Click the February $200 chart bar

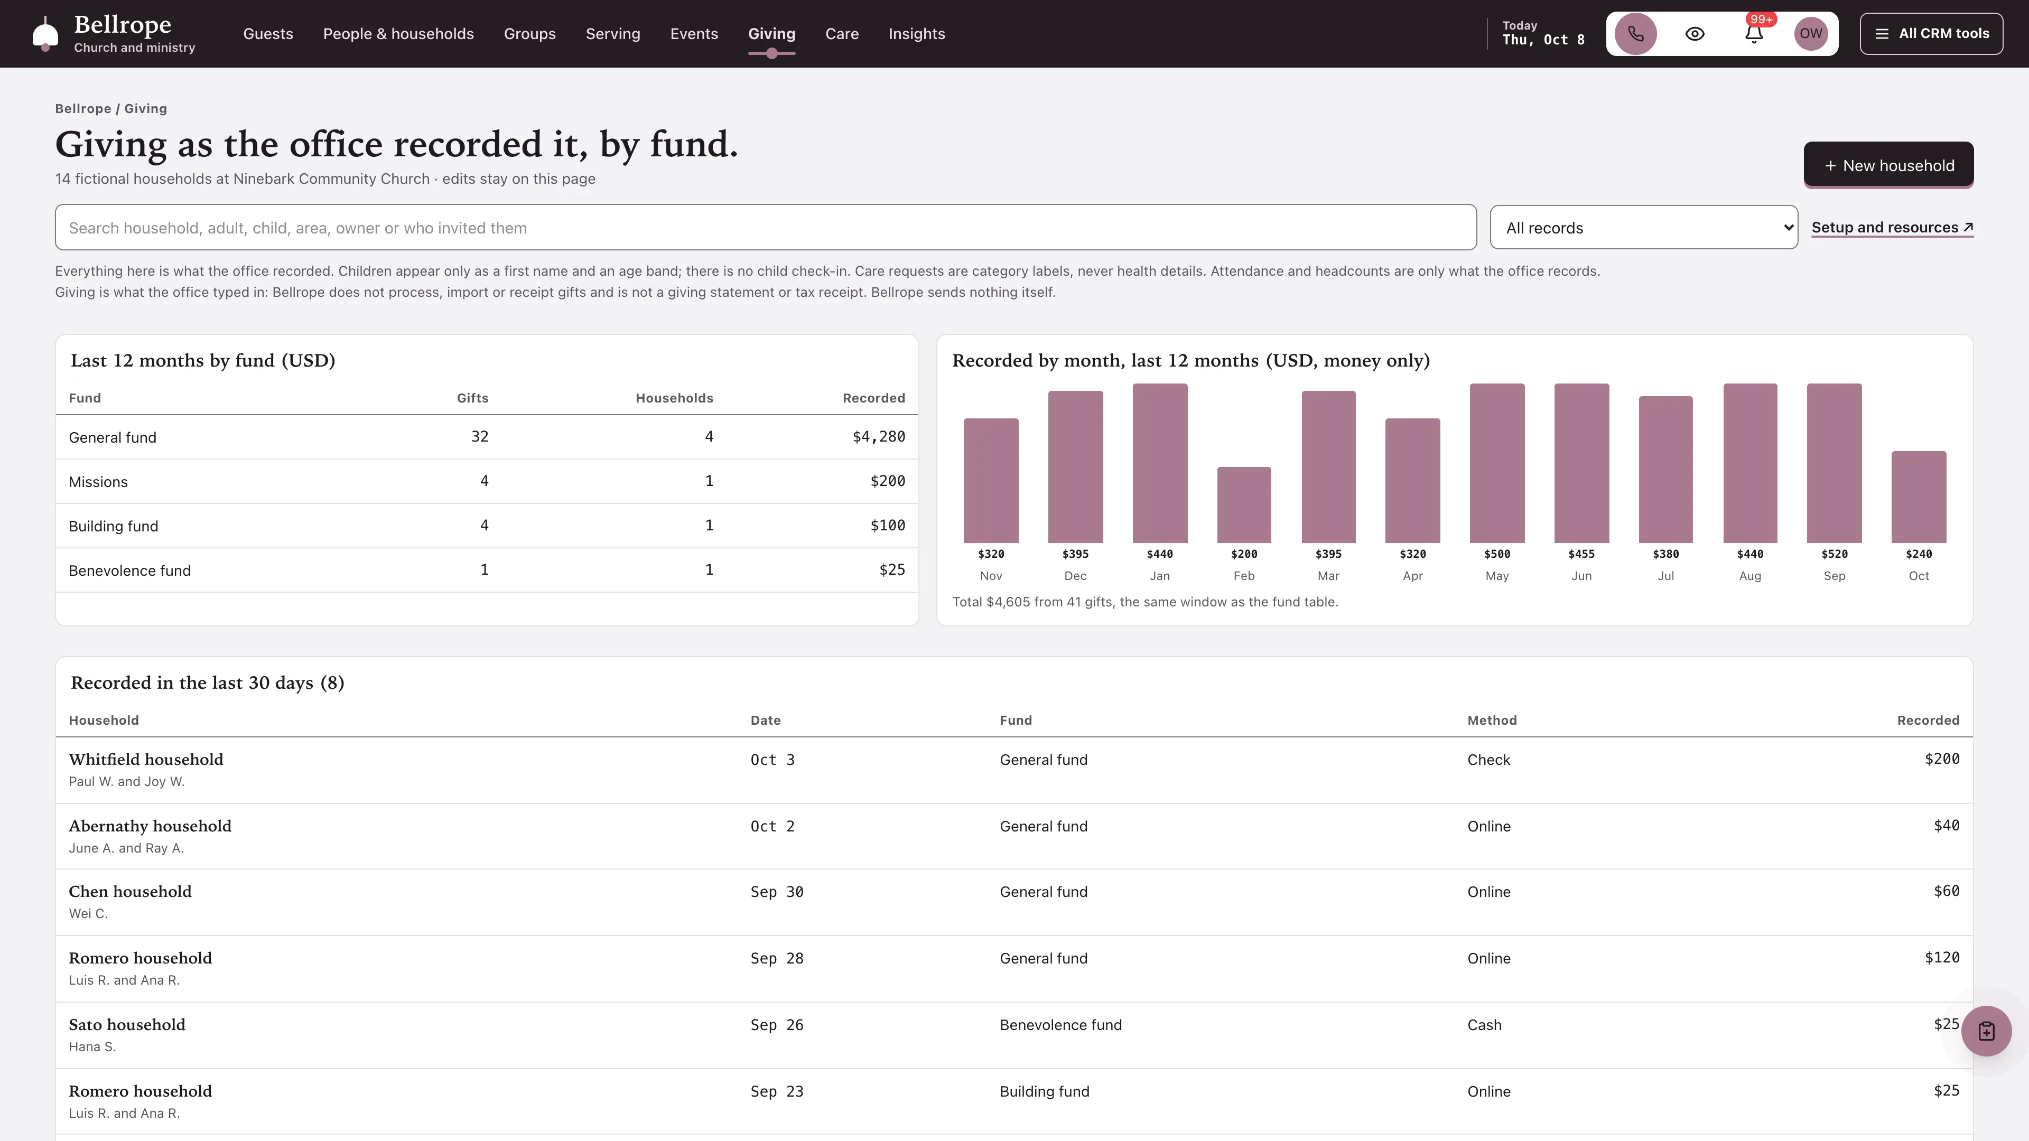point(1244,505)
